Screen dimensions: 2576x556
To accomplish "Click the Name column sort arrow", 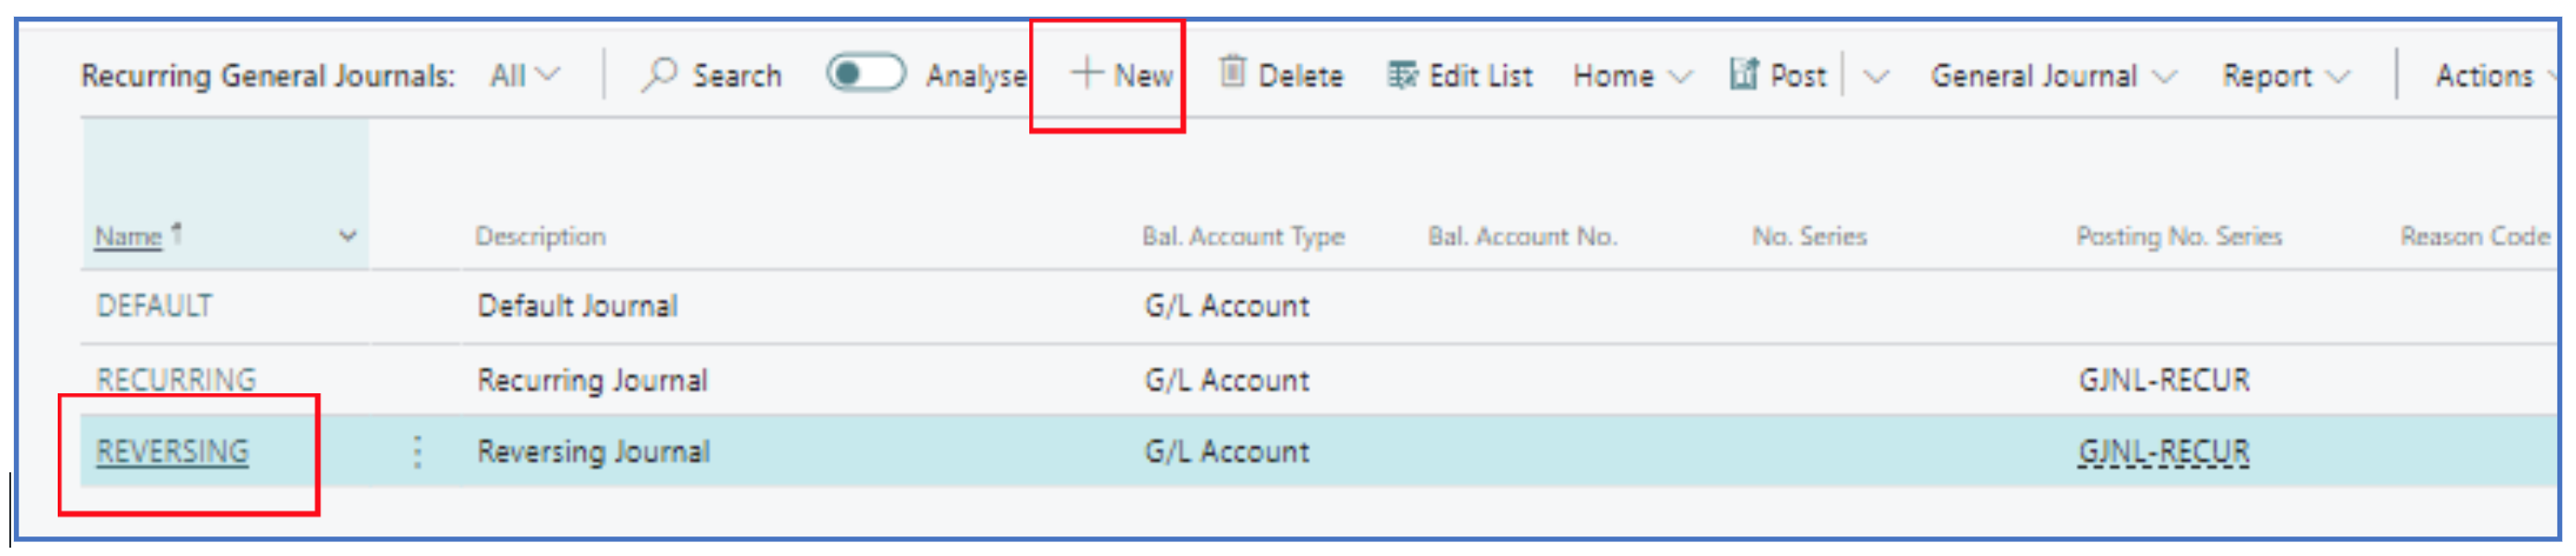I will coord(177,233).
